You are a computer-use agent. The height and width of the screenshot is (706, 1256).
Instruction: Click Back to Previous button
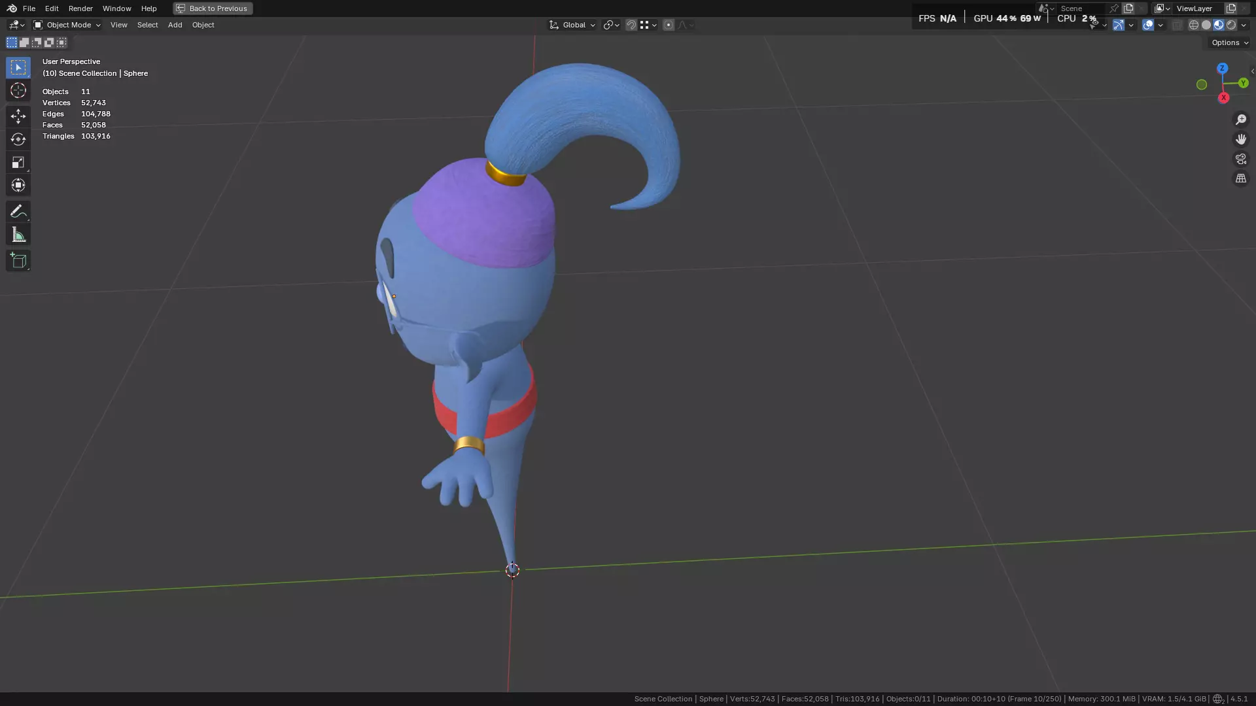213,8
